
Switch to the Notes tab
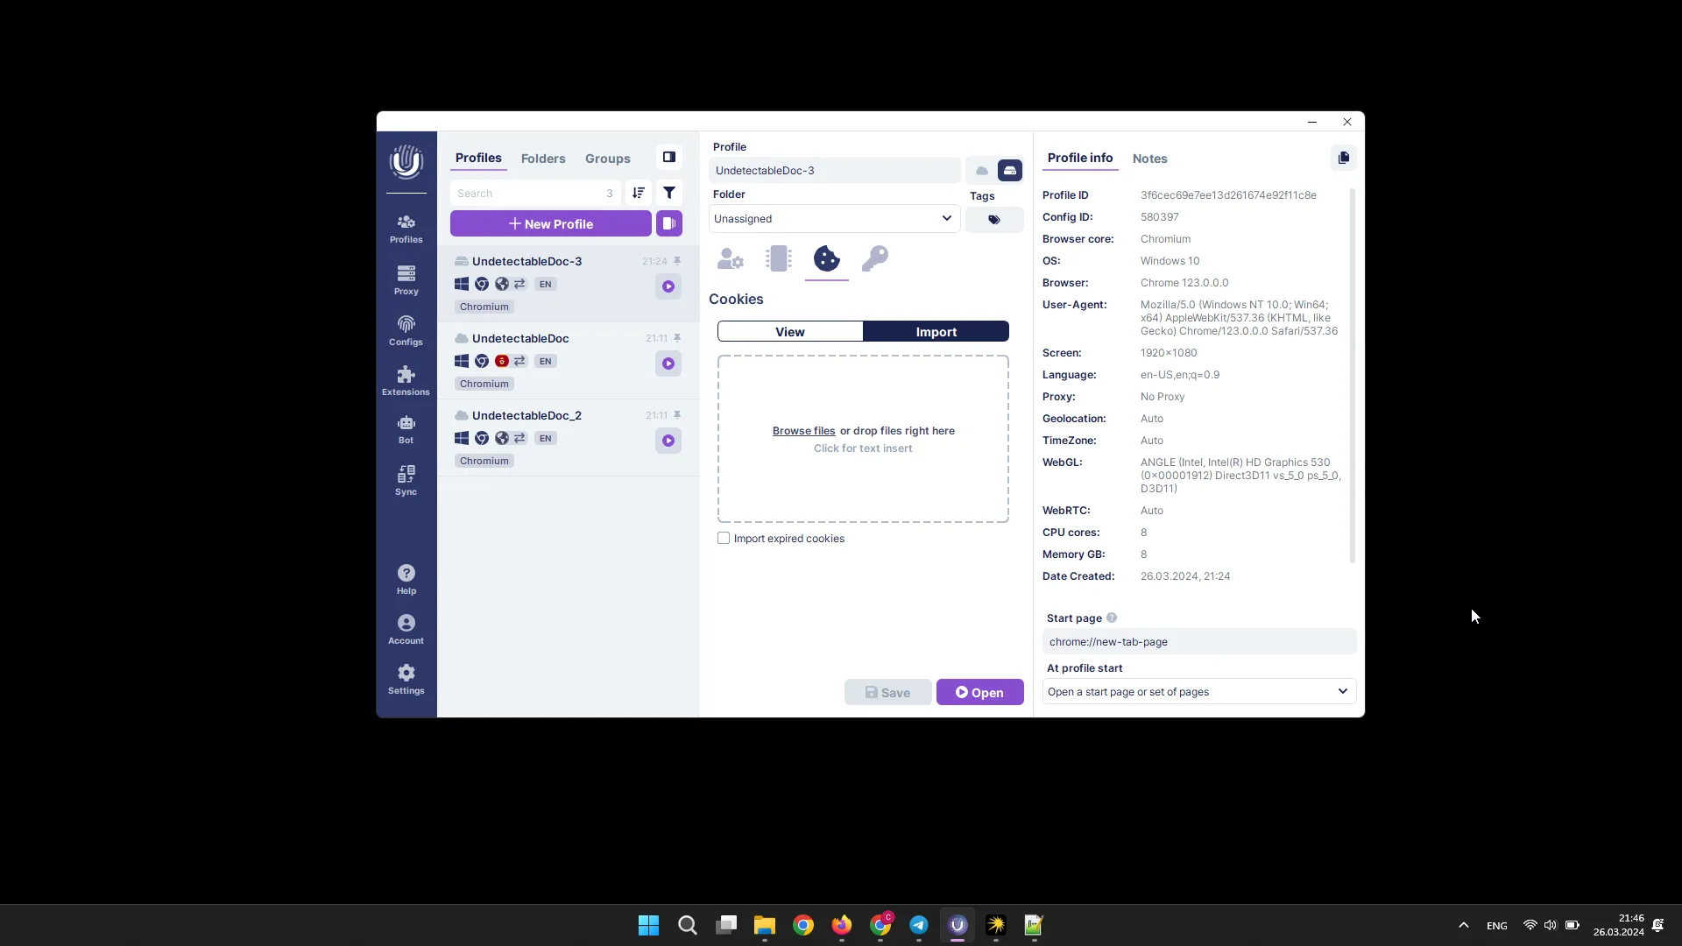click(x=1149, y=159)
